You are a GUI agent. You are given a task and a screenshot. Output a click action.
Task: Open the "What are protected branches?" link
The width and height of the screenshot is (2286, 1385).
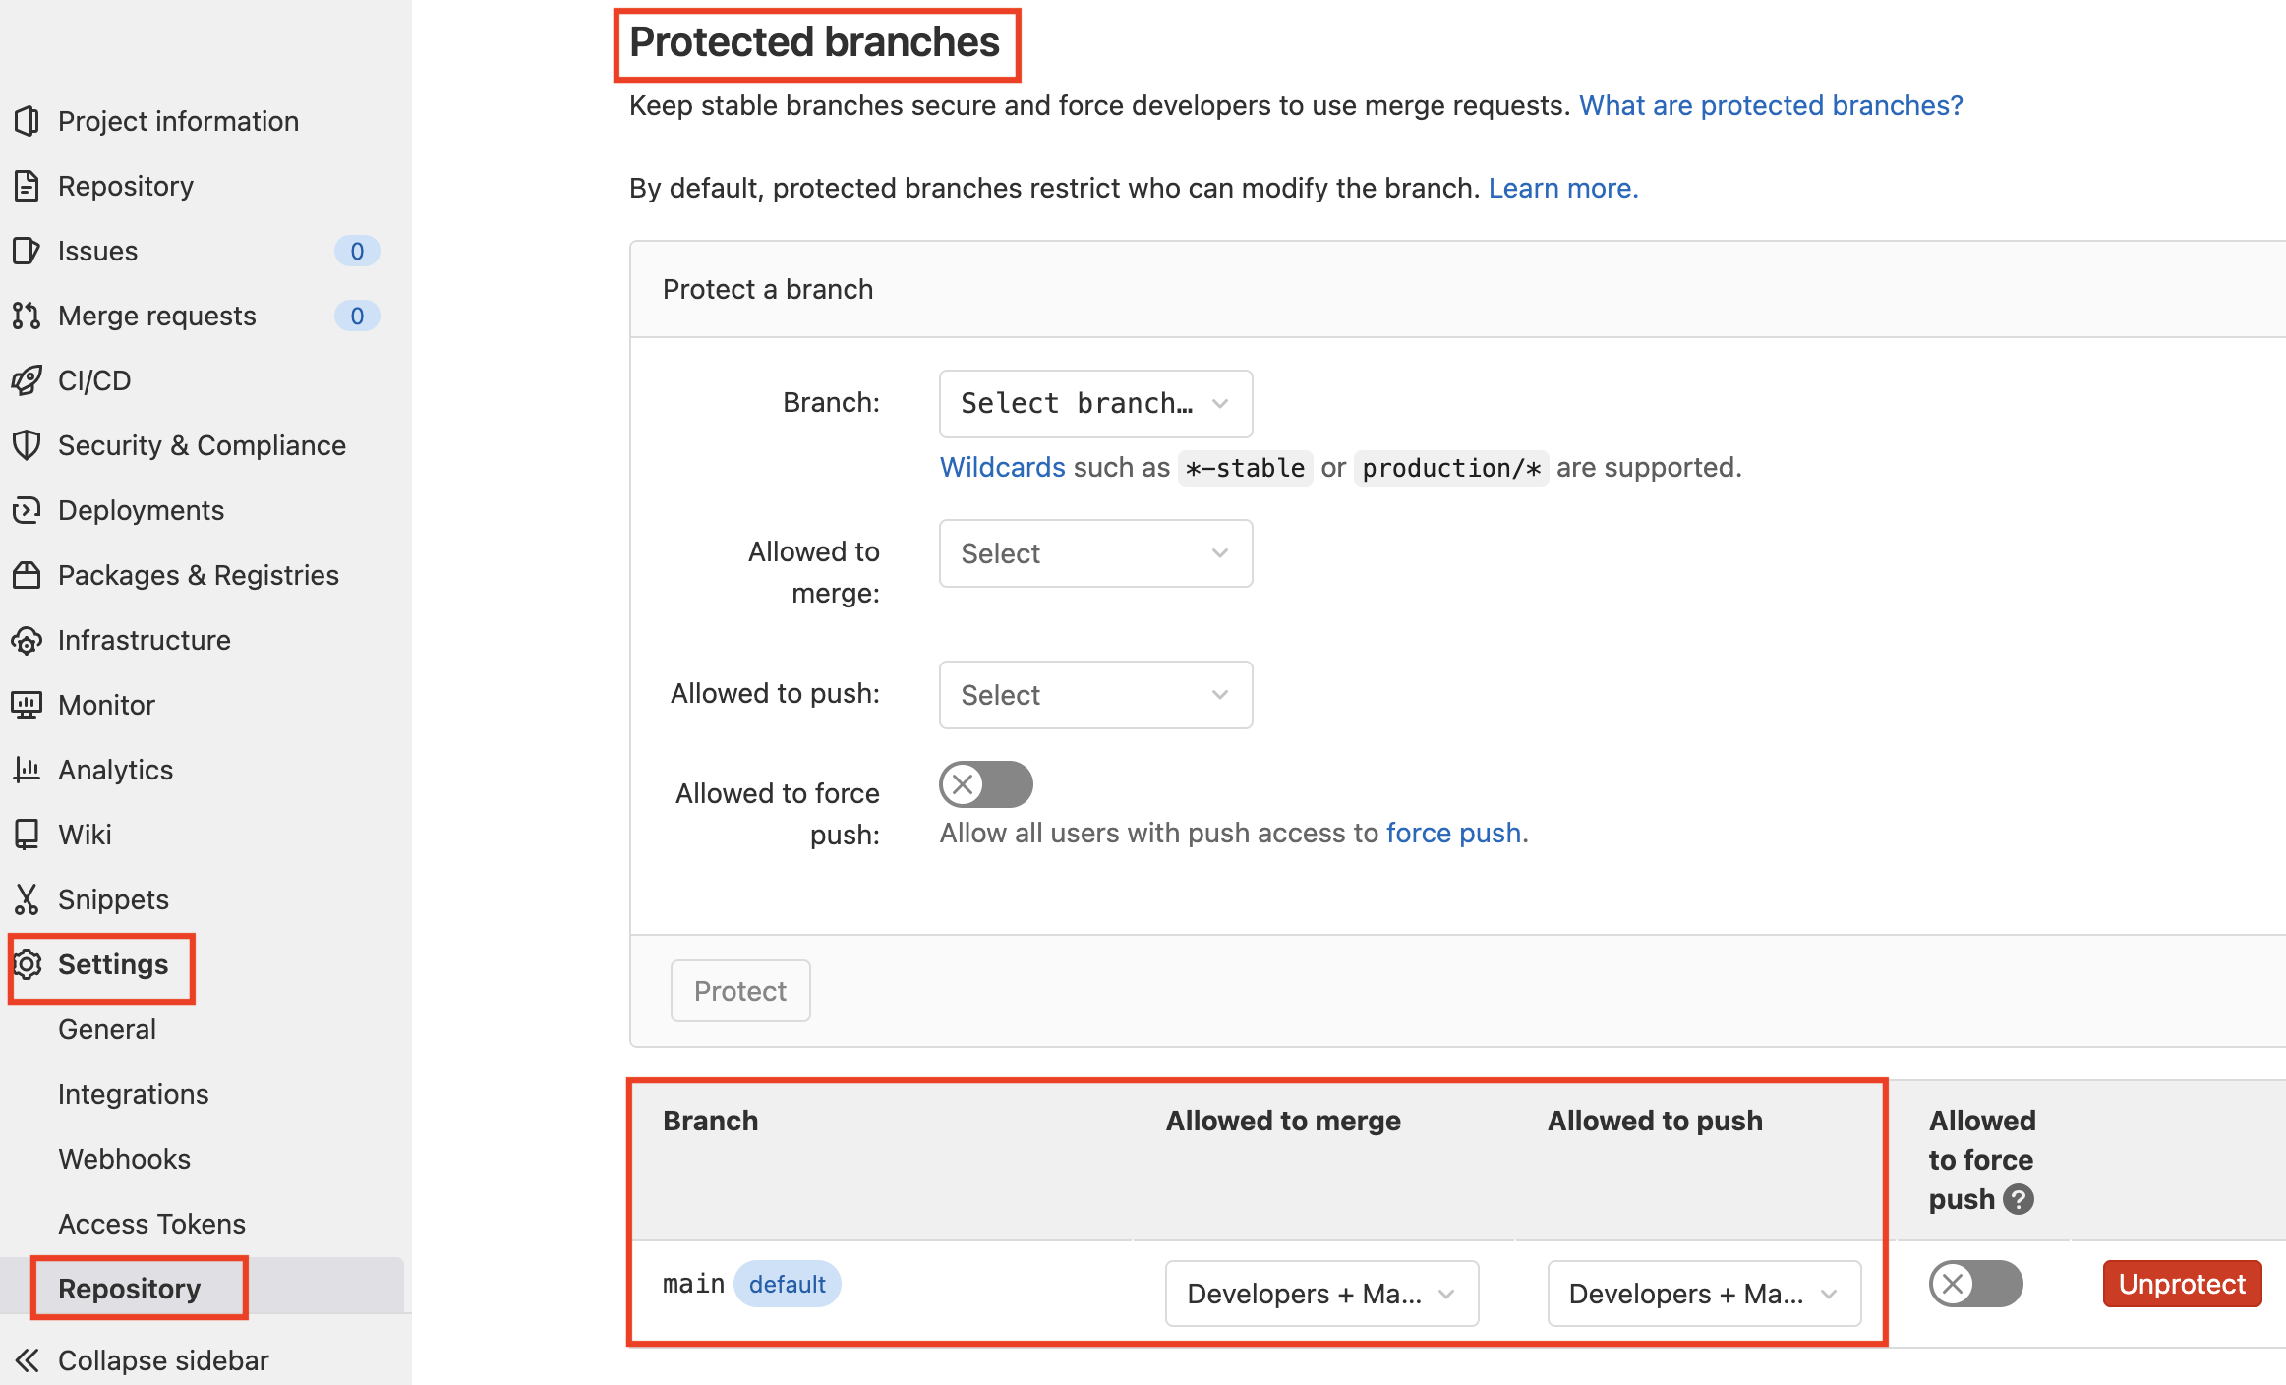point(1771,105)
